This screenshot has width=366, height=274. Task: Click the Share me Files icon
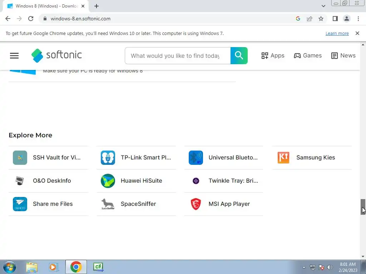pyautogui.click(x=20, y=204)
